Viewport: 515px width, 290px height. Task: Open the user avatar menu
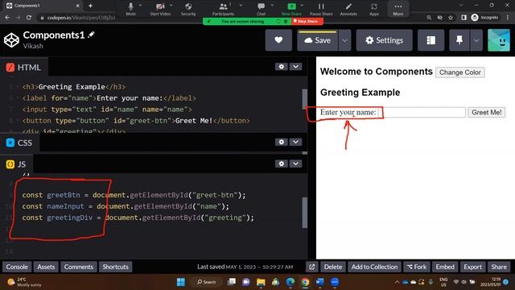pyautogui.click(x=499, y=40)
